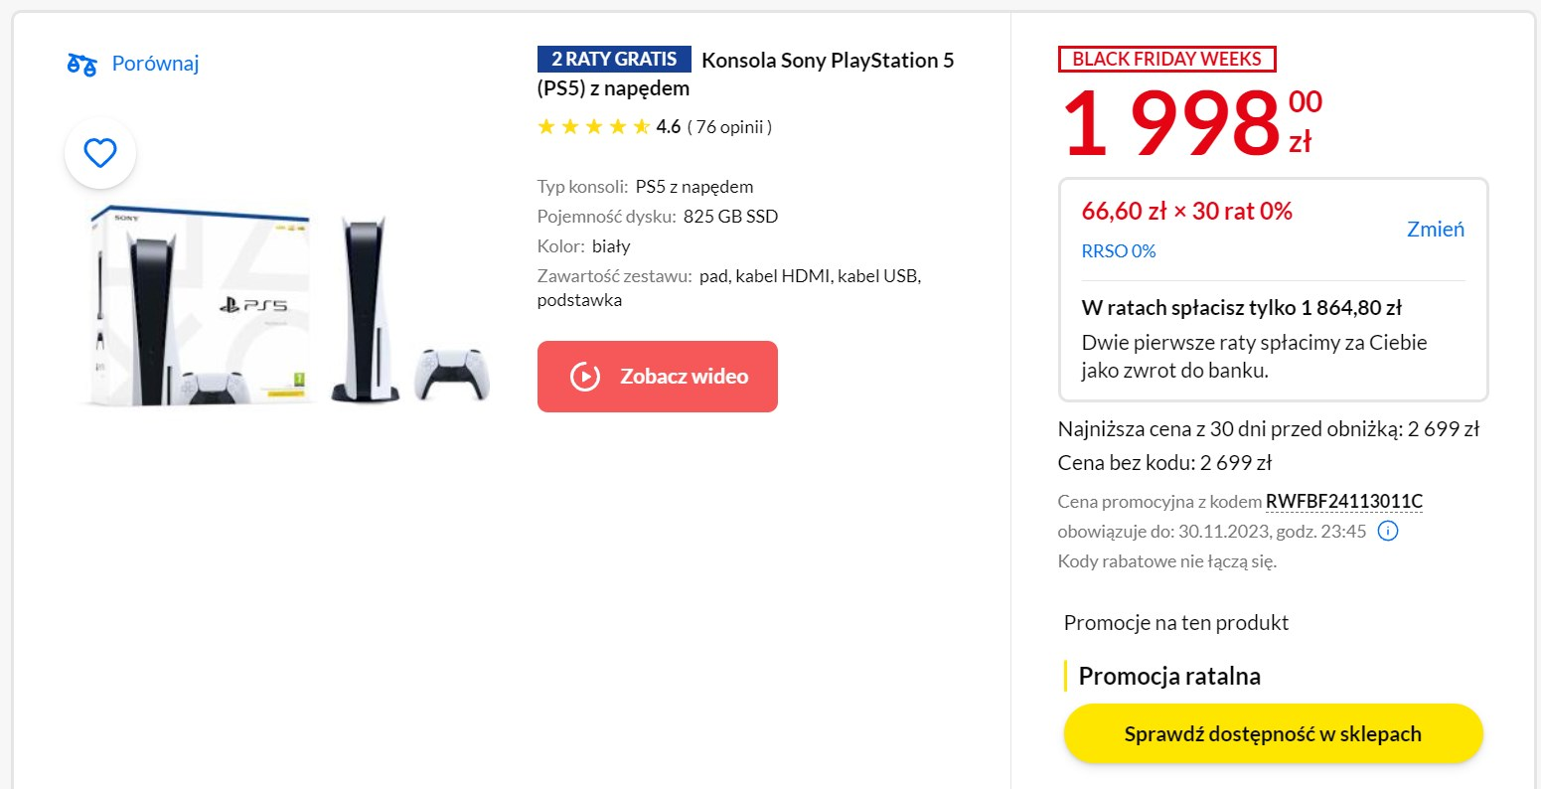This screenshot has width=1541, height=789.
Task: Click the Zobacz wideo button
Action: coord(657,376)
